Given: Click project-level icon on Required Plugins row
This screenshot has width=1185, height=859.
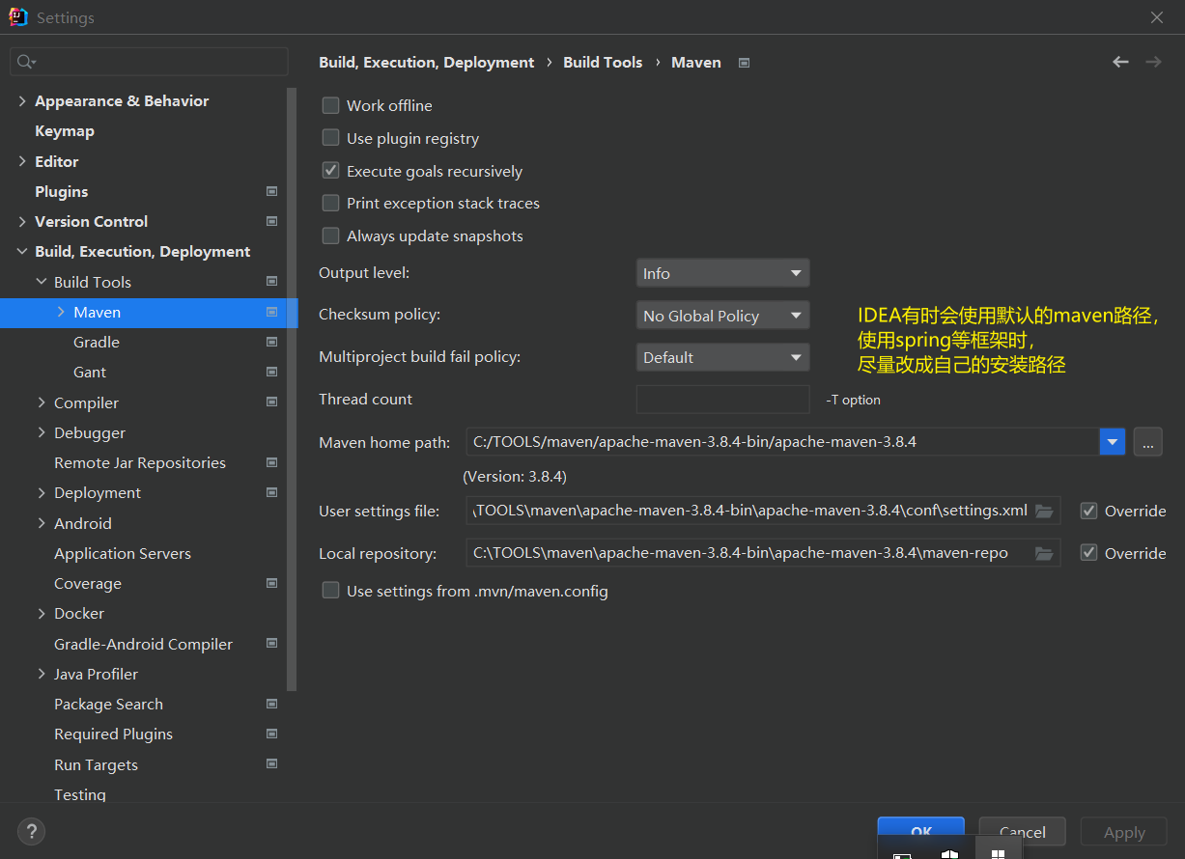Looking at the screenshot, I should point(271,734).
